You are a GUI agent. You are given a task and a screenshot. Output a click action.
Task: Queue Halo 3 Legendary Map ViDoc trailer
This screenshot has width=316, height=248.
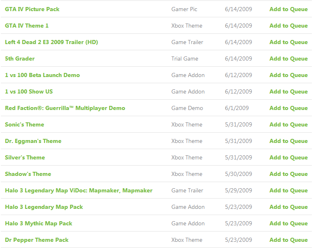288,191
